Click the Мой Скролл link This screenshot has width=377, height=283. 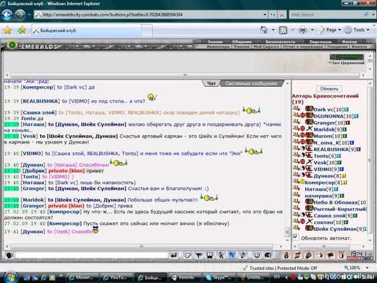pyautogui.click(x=266, y=47)
